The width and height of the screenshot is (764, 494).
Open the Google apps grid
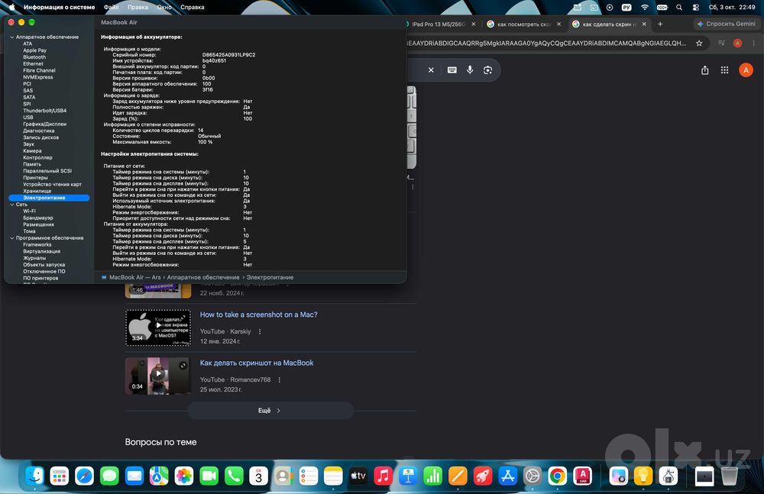(724, 70)
